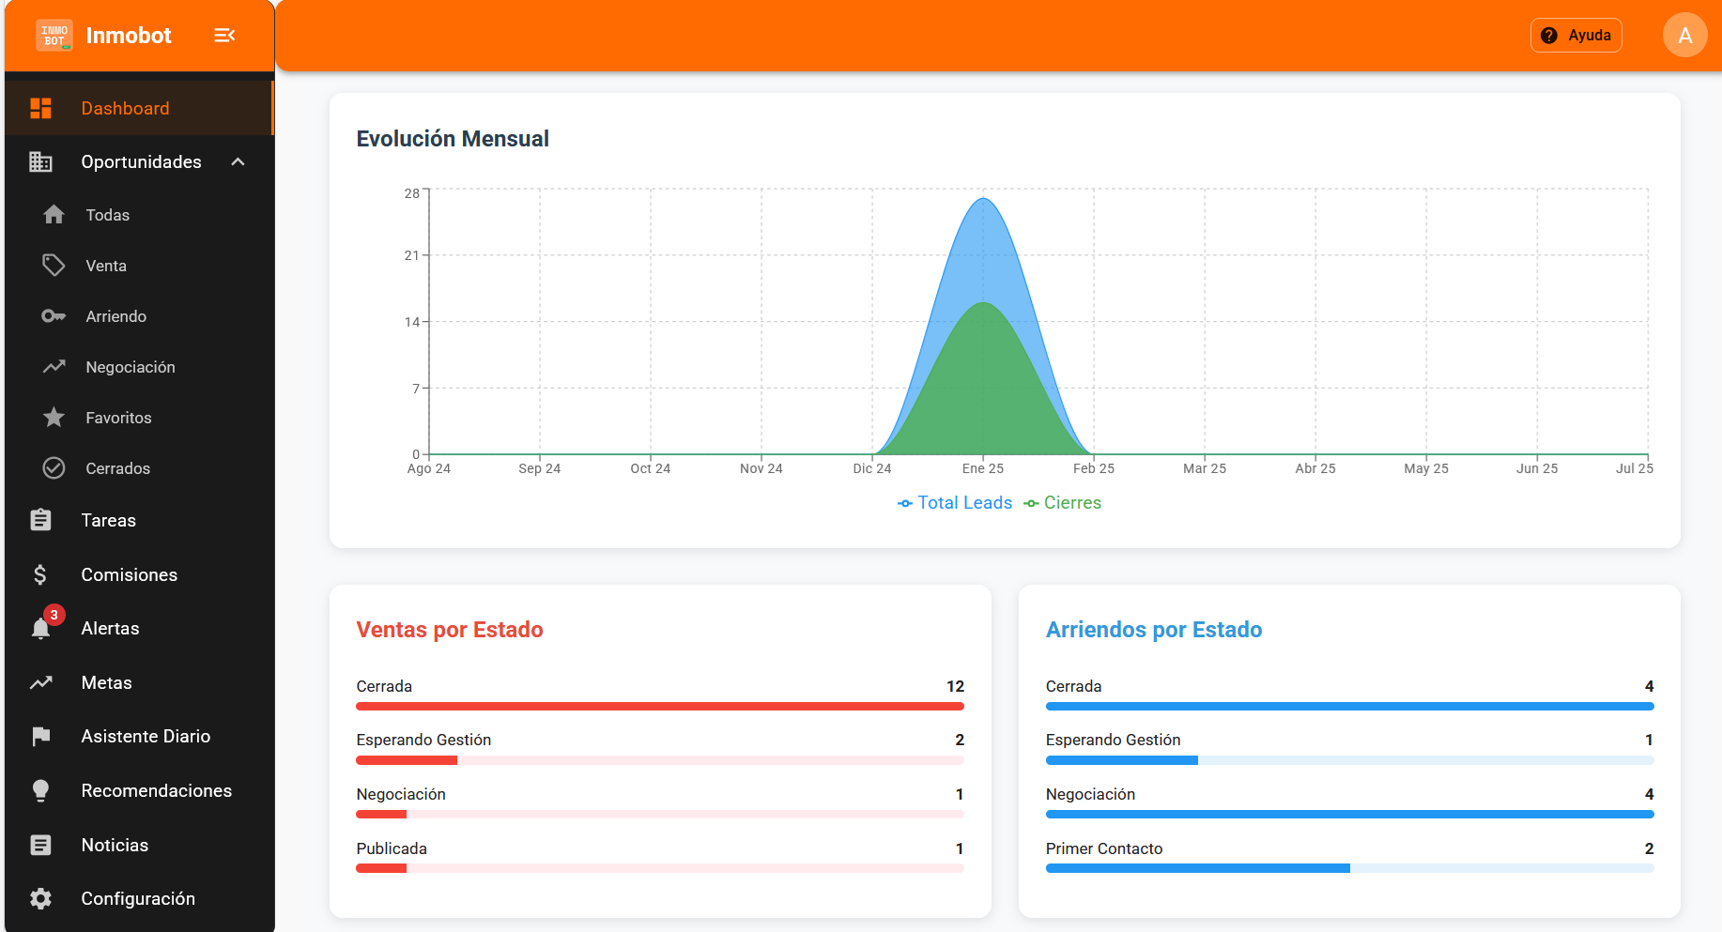Image resolution: width=1722 pixels, height=932 pixels.
Task: Click the Negociación trend icon
Action: coord(54,367)
